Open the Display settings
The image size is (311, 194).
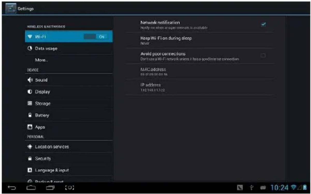[x=69, y=92]
